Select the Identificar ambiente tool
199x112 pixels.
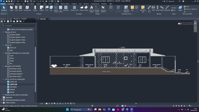tap(126, 9)
